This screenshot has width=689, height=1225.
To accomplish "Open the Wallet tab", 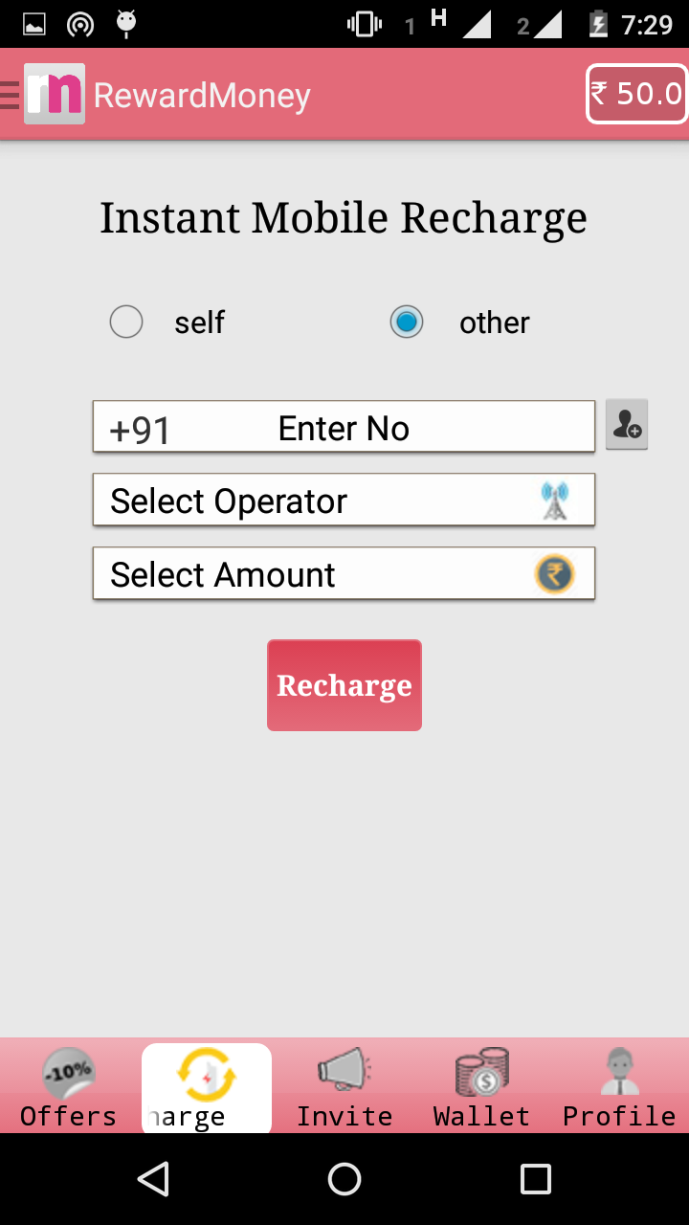I will click(x=481, y=1087).
